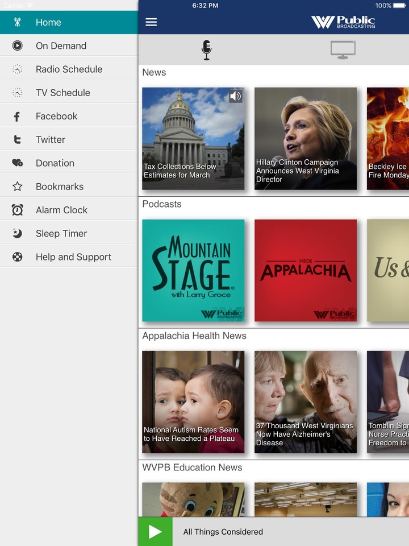Open National Autism Rates story
409x546 pixels.
193,402
